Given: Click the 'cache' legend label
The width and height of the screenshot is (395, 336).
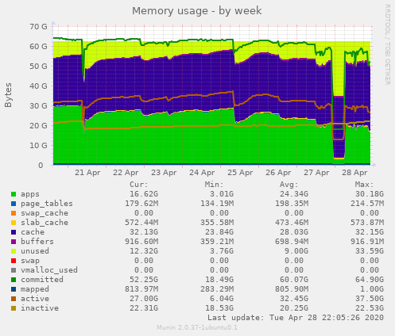Looking at the screenshot, I should tap(33, 232).
